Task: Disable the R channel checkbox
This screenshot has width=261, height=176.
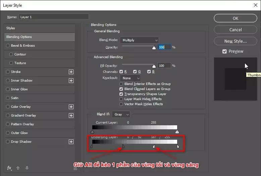Action: point(121,72)
